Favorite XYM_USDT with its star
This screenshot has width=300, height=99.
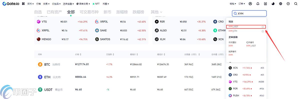[x=263, y=27]
